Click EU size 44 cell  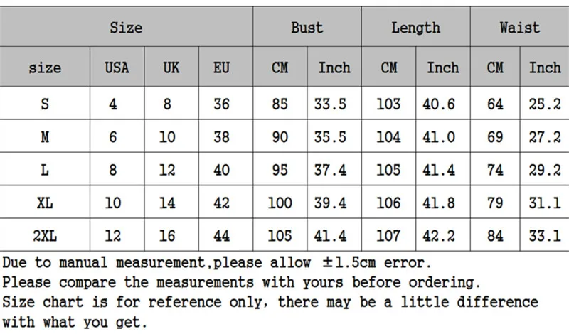[221, 236]
